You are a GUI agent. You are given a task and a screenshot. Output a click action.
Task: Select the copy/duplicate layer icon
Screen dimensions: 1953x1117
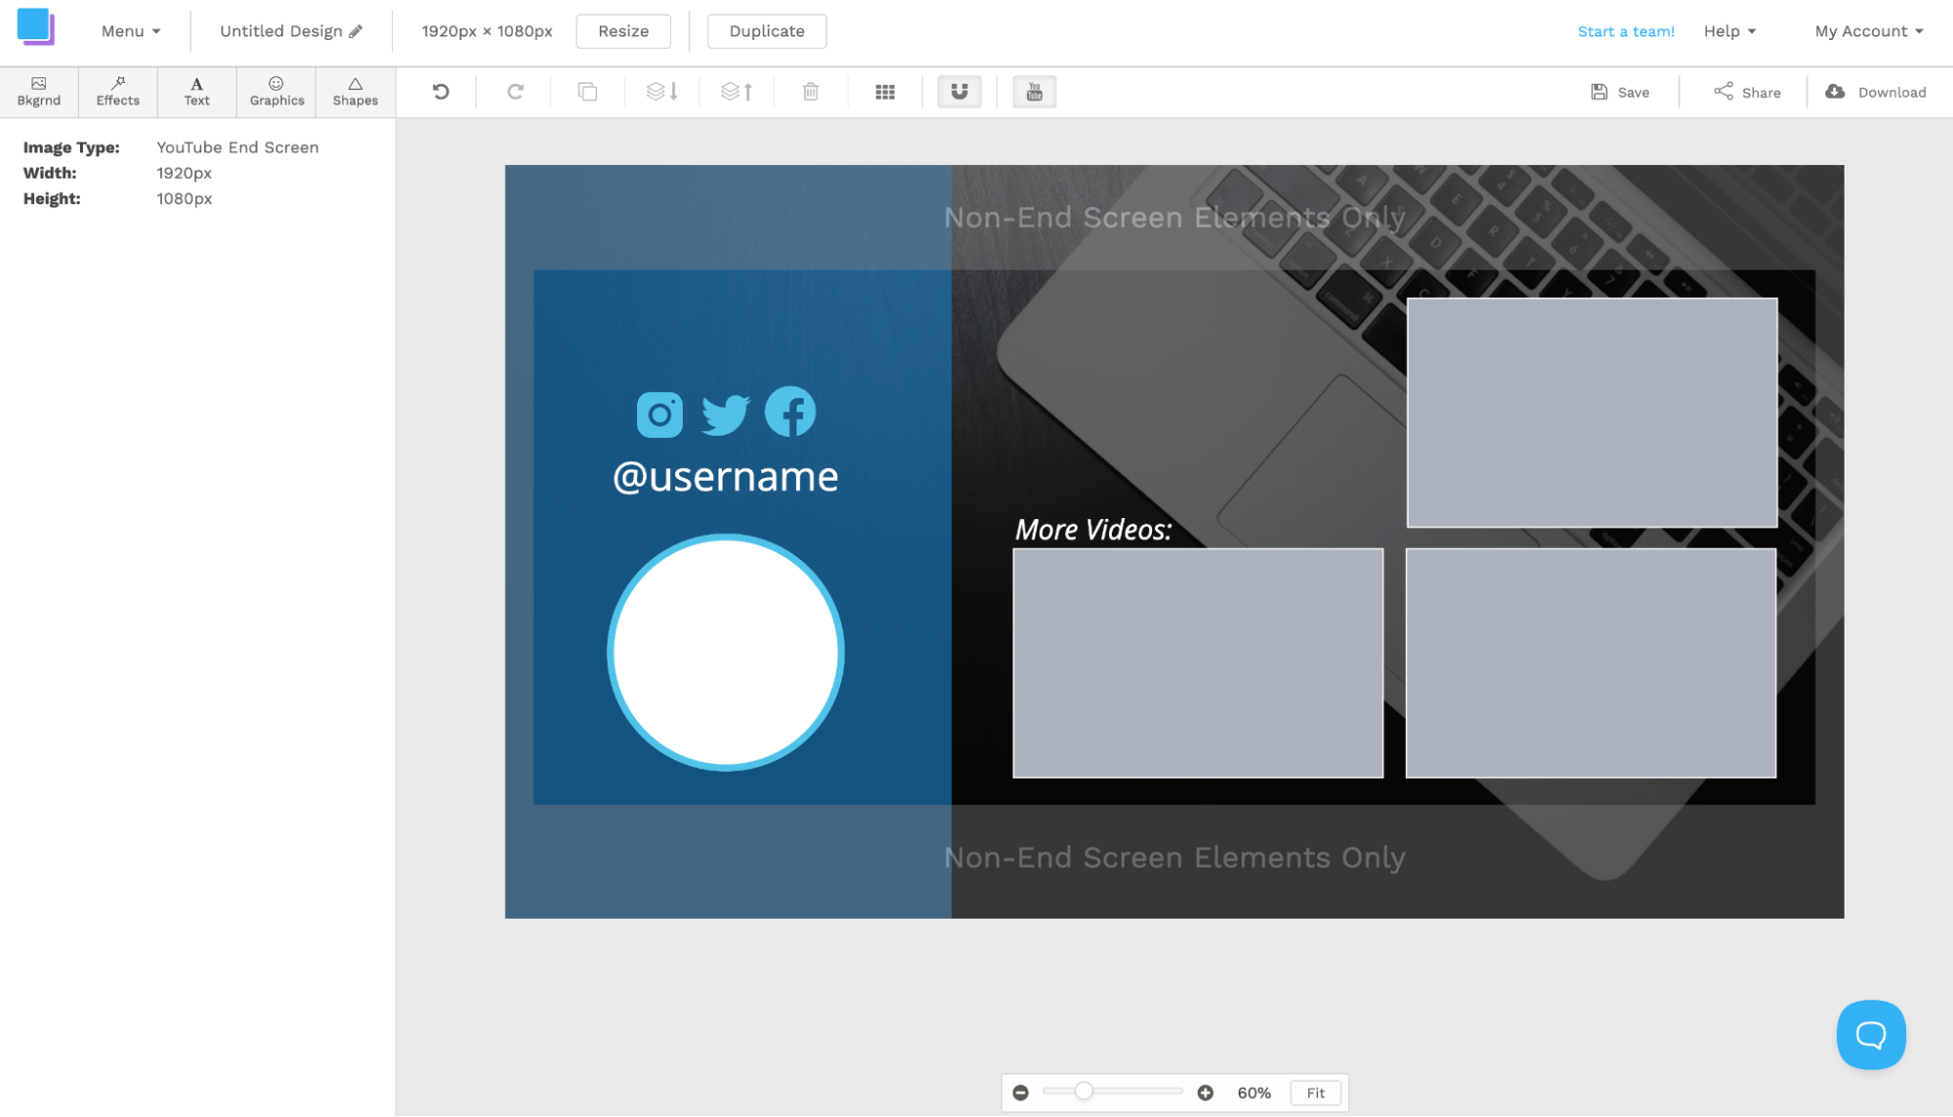(x=587, y=91)
